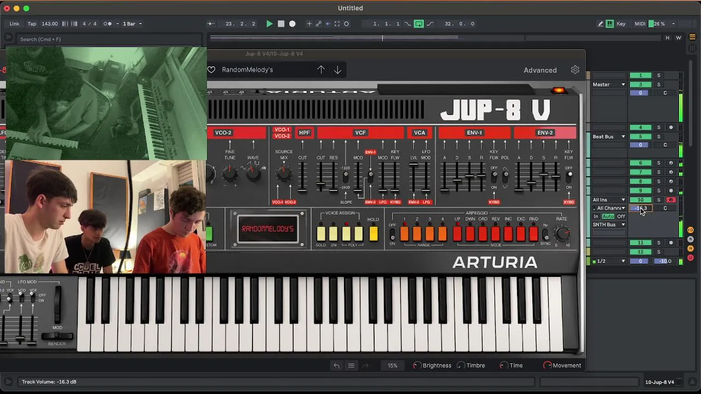Click the Capture MIDI bracket icon
Screen dimensions: 701x394
point(337,24)
